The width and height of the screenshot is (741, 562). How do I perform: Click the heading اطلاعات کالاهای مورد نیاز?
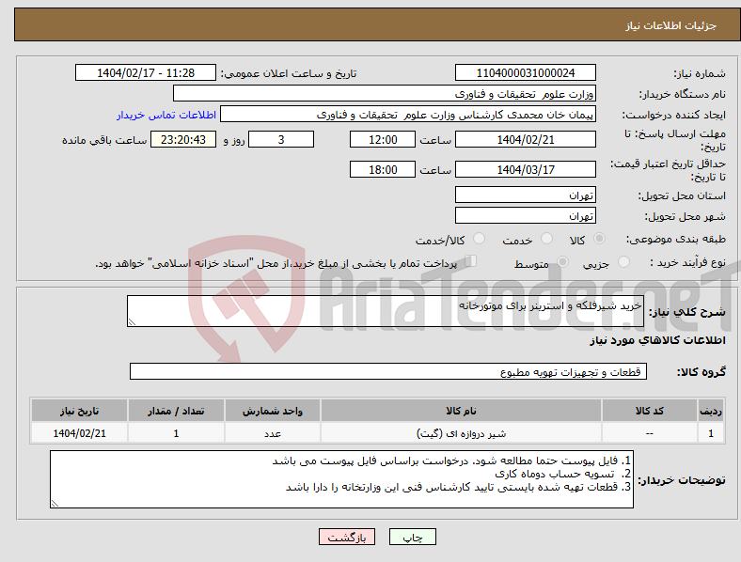[x=657, y=340]
